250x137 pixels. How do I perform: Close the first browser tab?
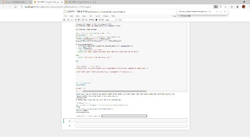(30, 2)
